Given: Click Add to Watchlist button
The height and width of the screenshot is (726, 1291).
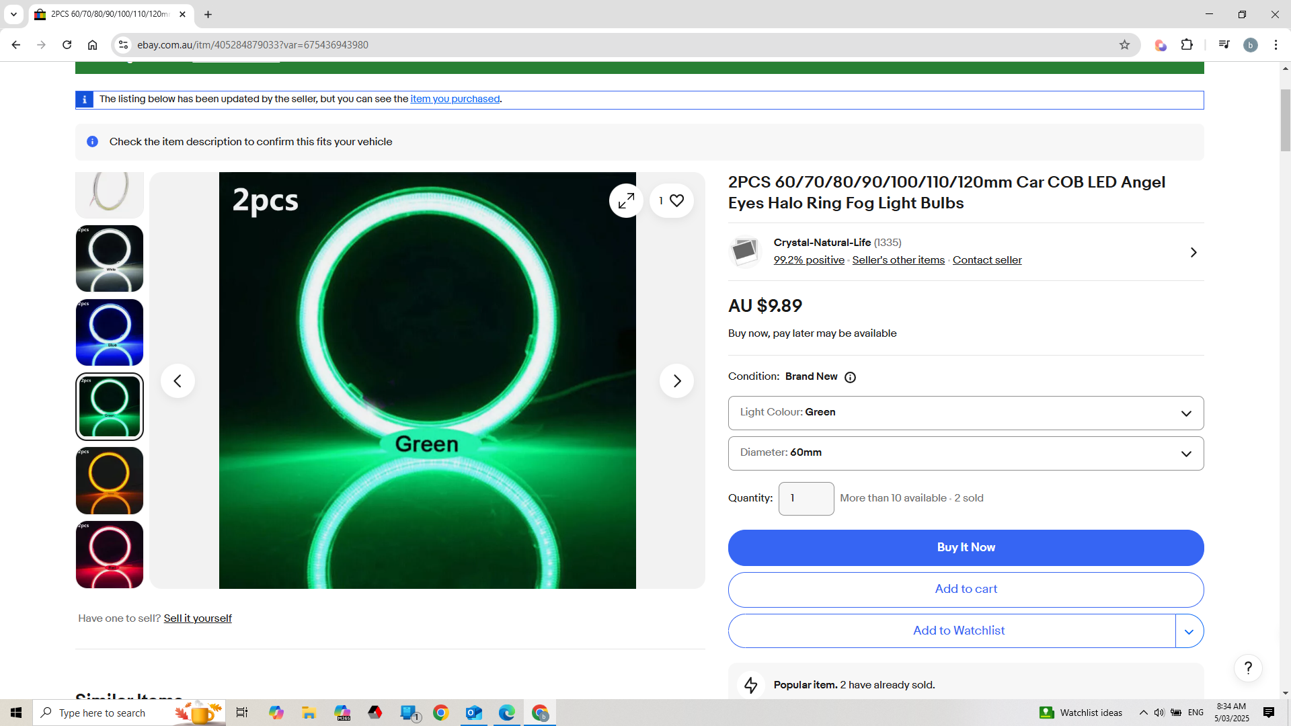Looking at the screenshot, I should tap(952, 631).
